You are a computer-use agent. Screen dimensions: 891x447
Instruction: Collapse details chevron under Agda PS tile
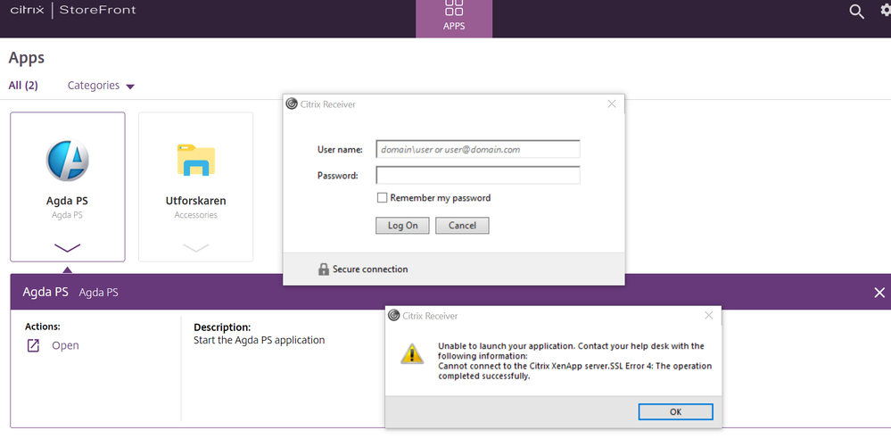click(68, 247)
